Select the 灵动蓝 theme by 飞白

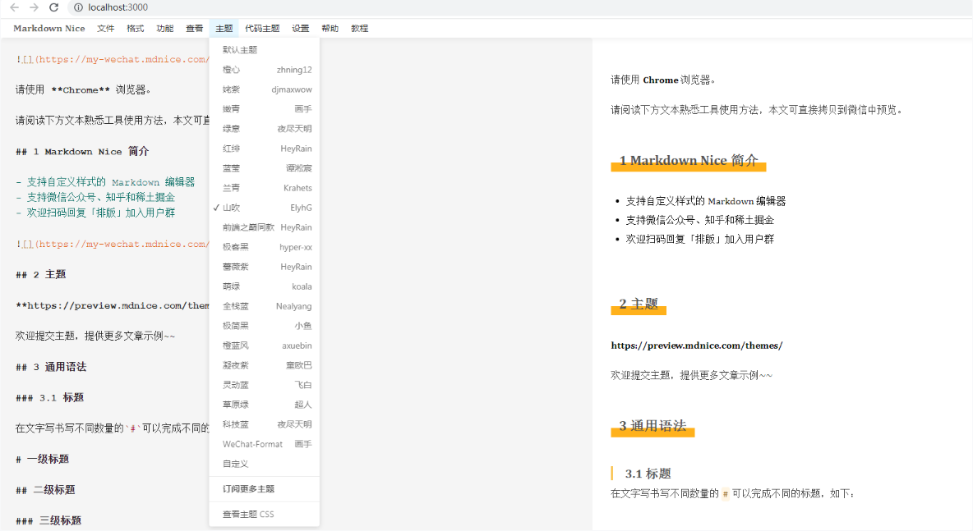265,385
